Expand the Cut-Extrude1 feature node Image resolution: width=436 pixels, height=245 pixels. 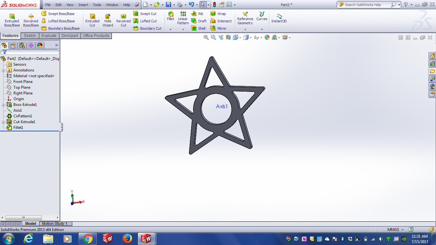3,122
